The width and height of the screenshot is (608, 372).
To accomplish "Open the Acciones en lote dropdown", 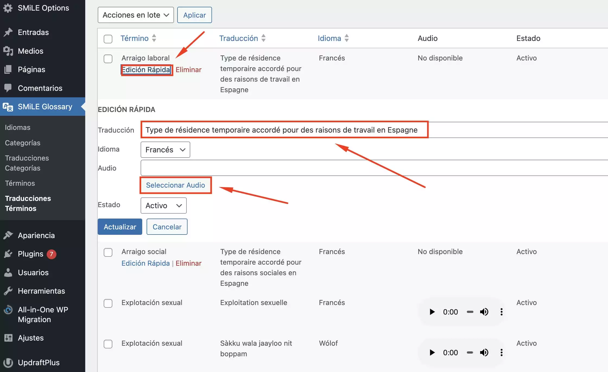I will tap(135, 15).
